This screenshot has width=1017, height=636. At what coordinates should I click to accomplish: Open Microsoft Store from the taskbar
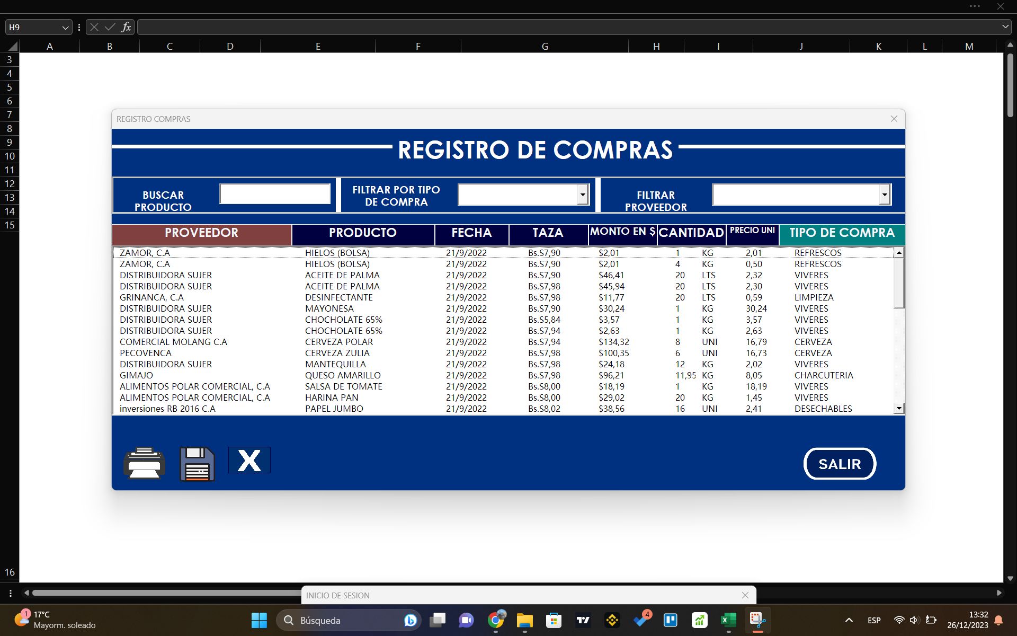tap(554, 620)
